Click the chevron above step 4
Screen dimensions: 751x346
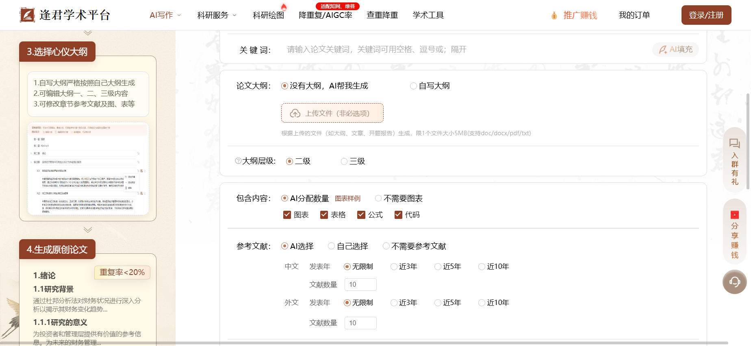pos(88,229)
